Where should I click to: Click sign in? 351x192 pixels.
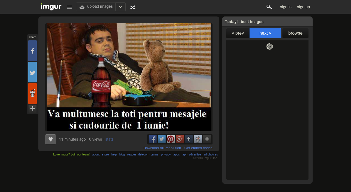pyautogui.click(x=286, y=7)
